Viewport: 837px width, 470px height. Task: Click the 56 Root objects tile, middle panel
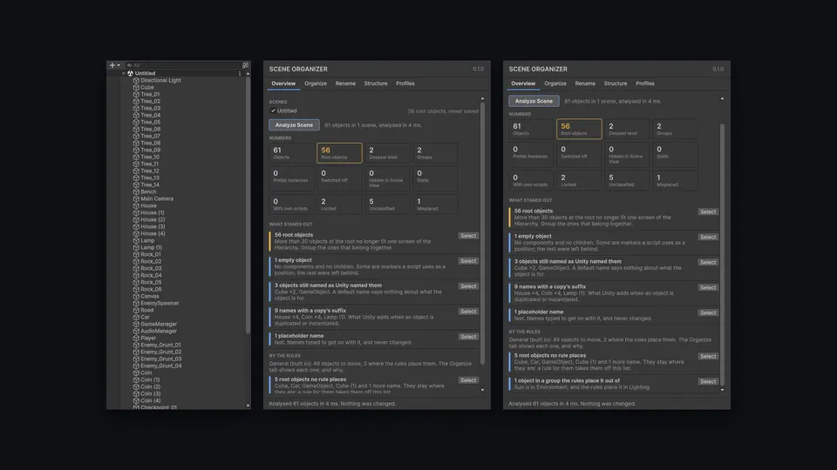point(339,153)
